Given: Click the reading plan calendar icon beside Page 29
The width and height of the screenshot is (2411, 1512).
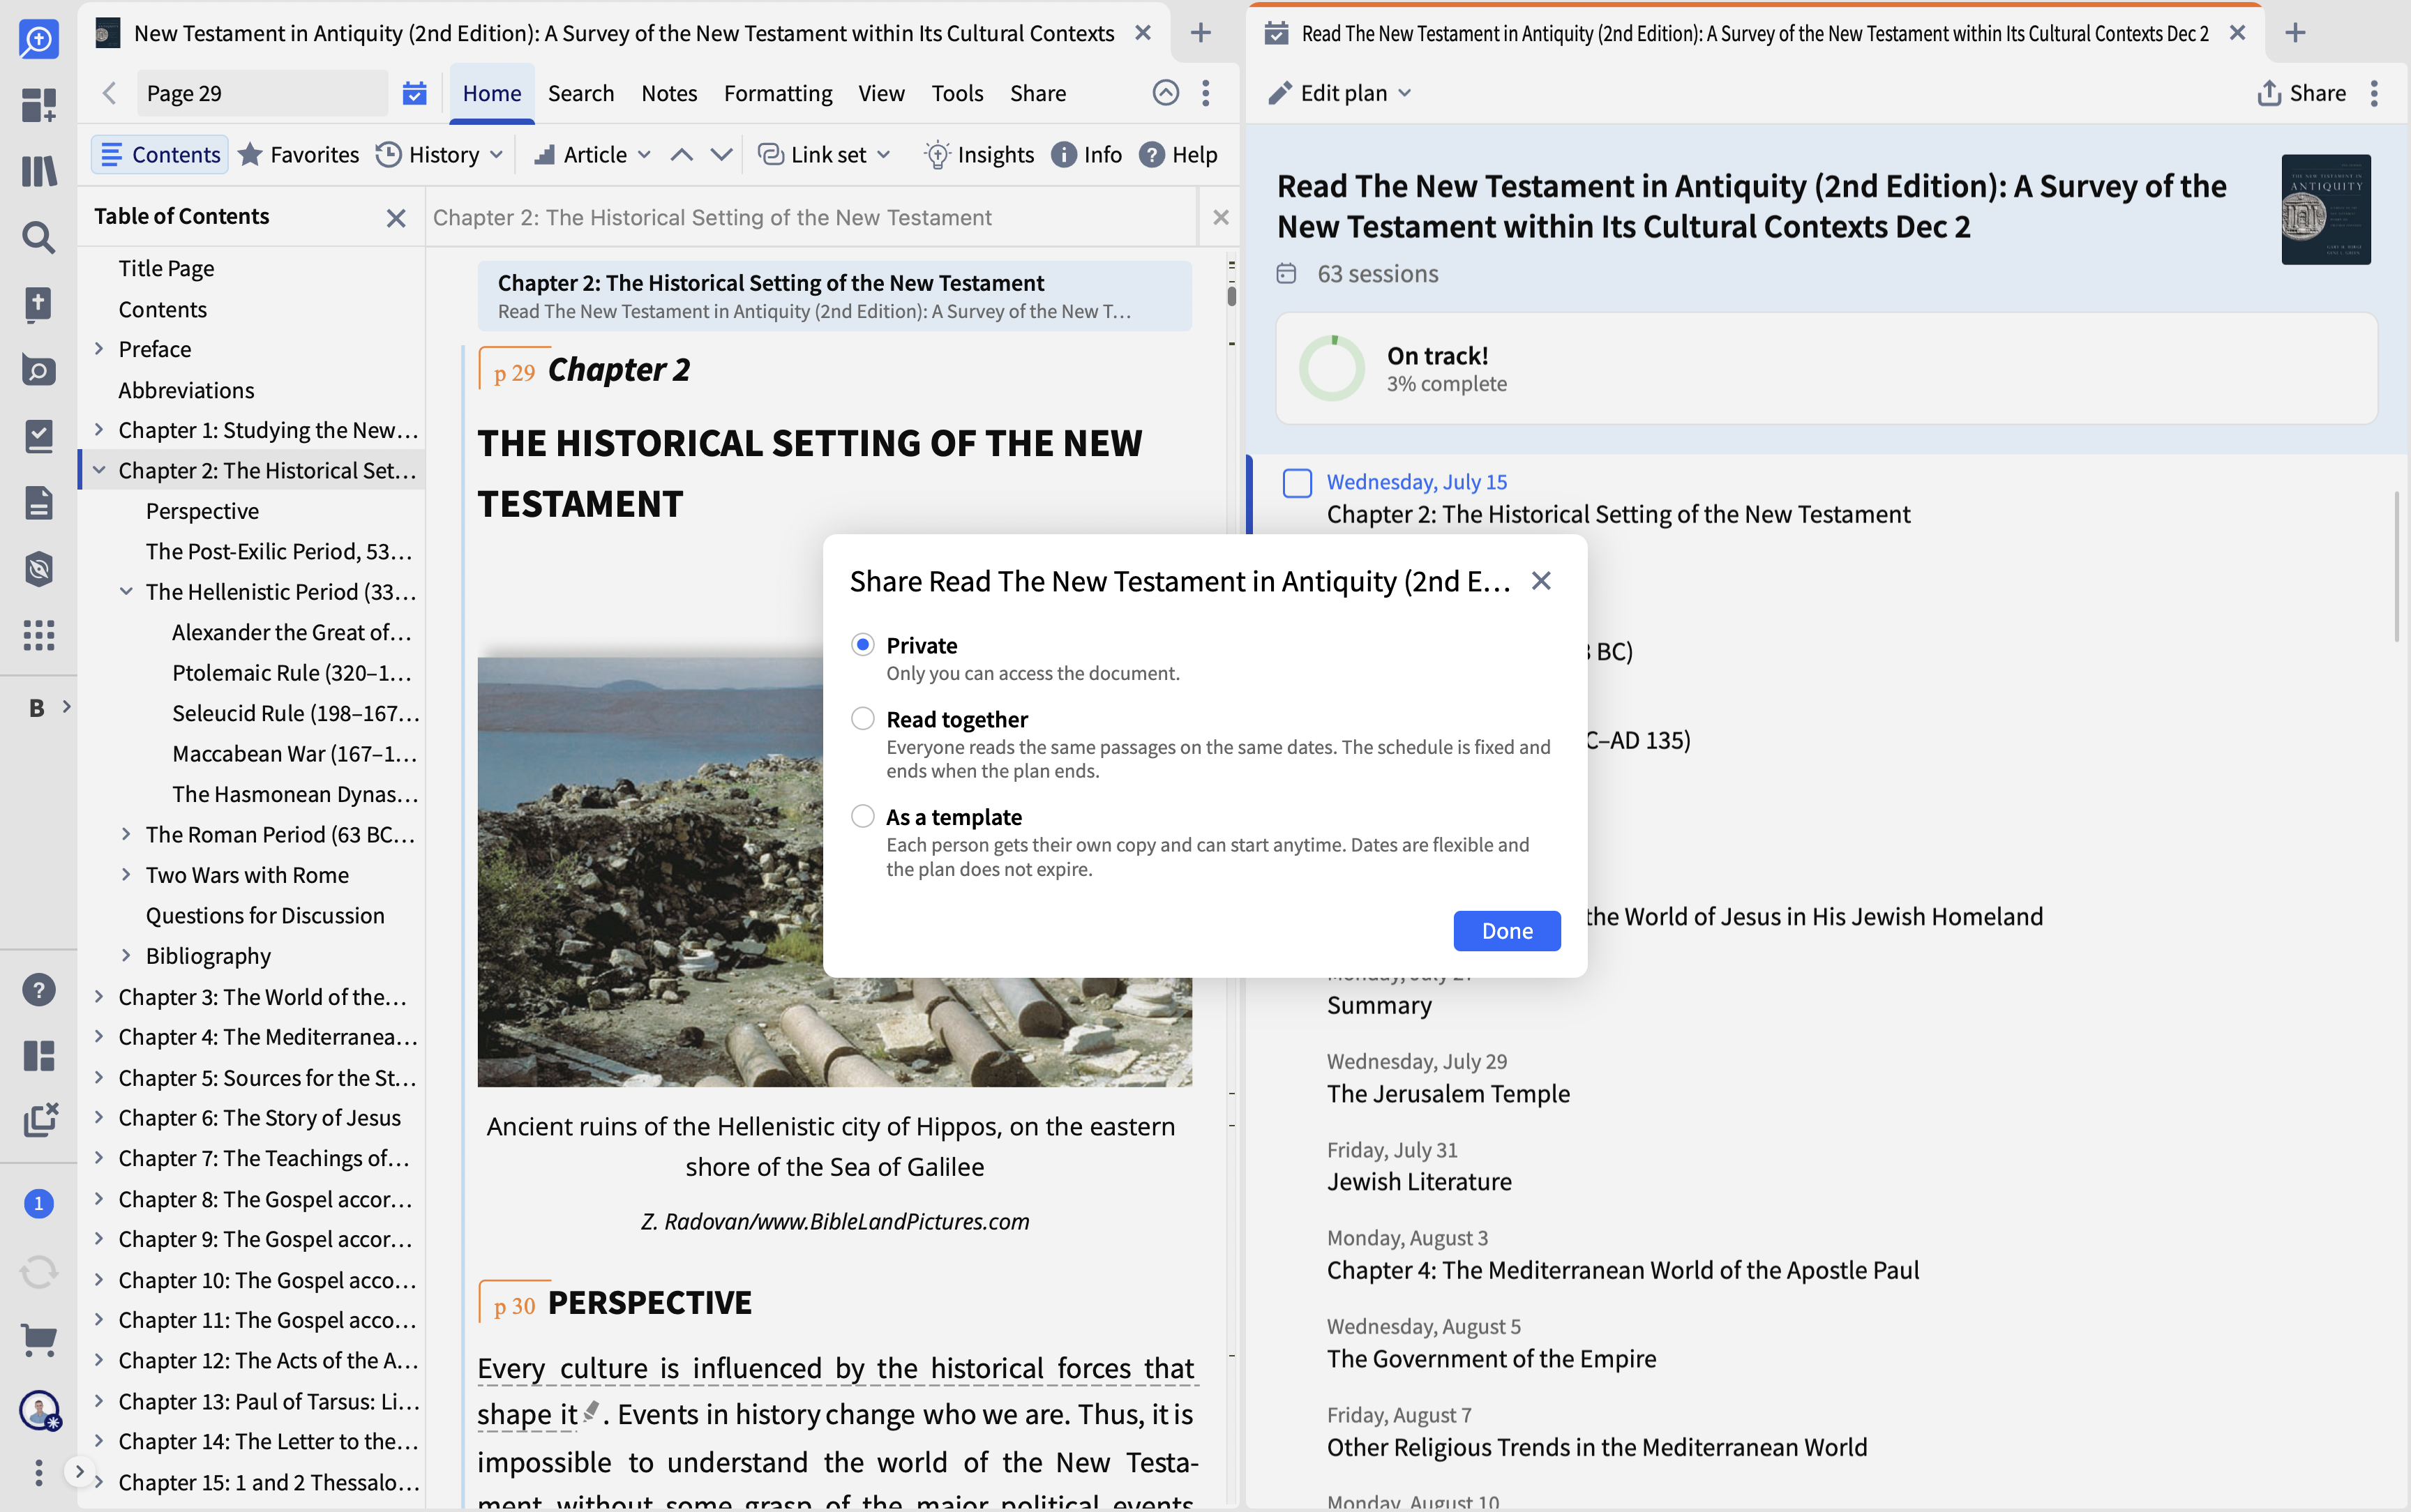Looking at the screenshot, I should 414,93.
